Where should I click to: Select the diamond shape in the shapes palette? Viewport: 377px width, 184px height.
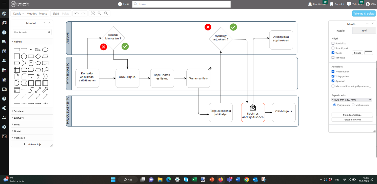(38, 56)
